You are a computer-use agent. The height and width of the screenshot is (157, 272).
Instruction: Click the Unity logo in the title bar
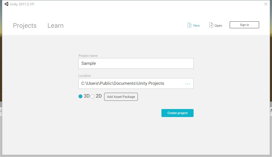coord(6,4)
